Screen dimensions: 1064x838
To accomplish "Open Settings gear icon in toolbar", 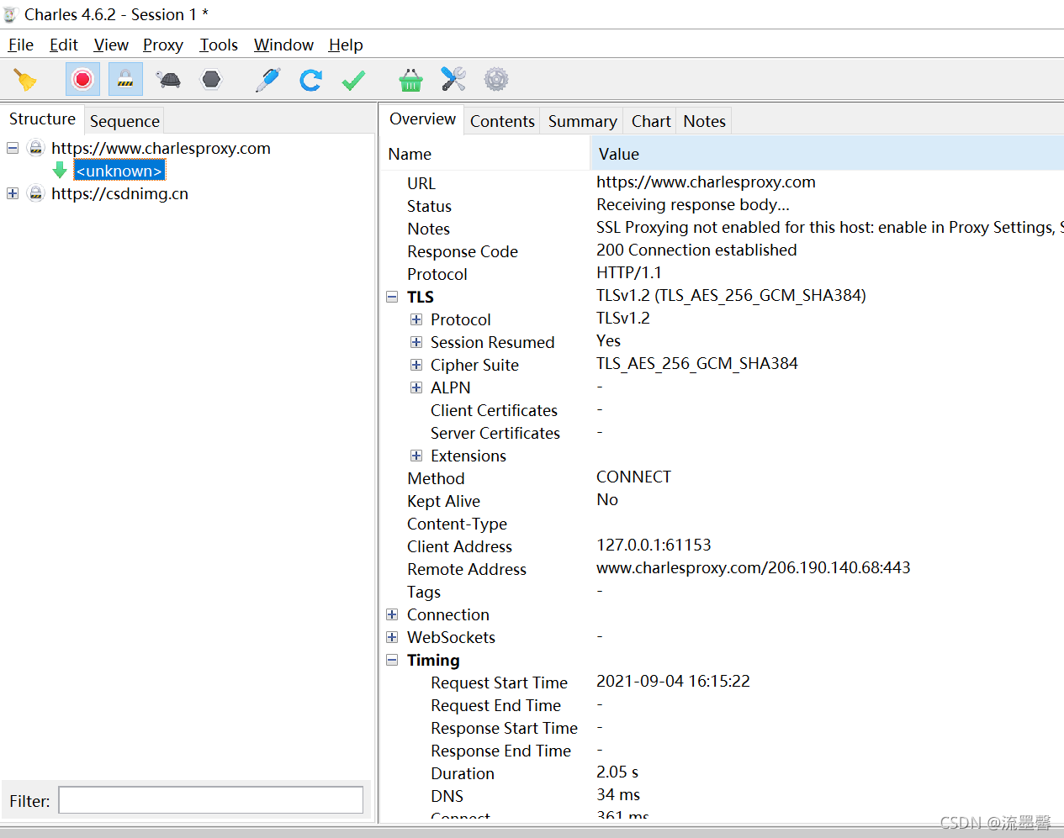I will click(x=496, y=80).
